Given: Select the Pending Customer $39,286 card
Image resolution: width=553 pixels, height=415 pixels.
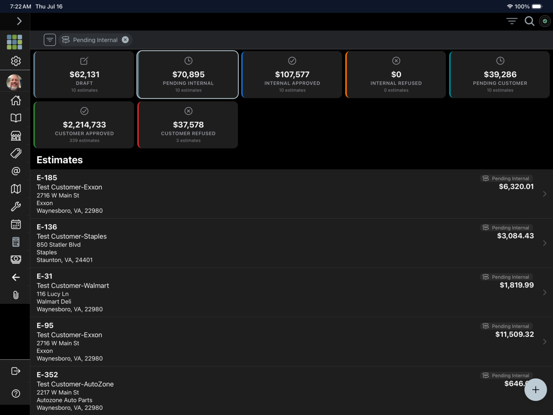Looking at the screenshot, I should [x=499, y=75].
